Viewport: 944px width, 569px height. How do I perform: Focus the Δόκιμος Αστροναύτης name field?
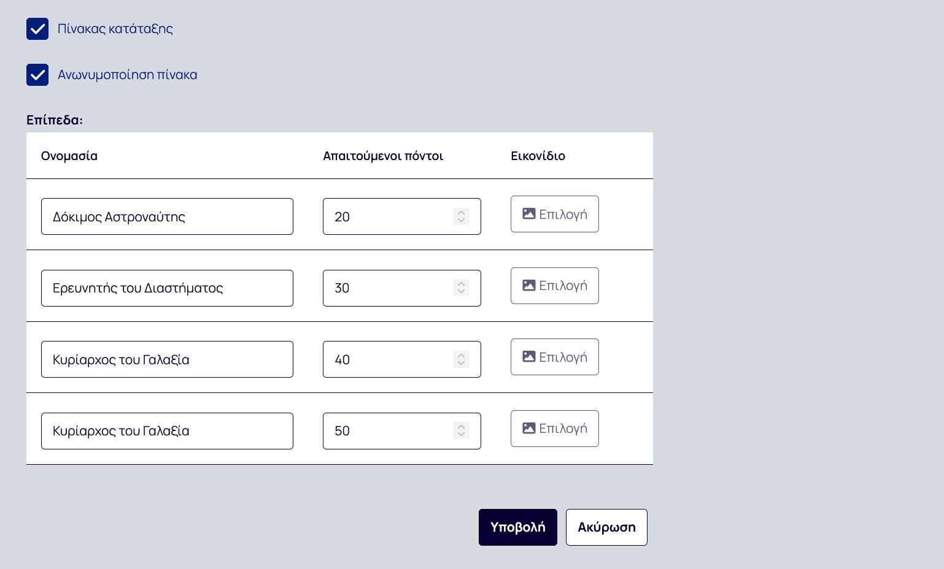[x=167, y=216]
